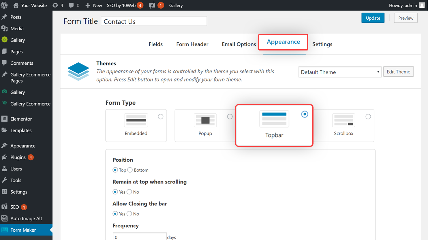Set Position to Top
This screenshot has height=240, width=428.
click(115, 170)
